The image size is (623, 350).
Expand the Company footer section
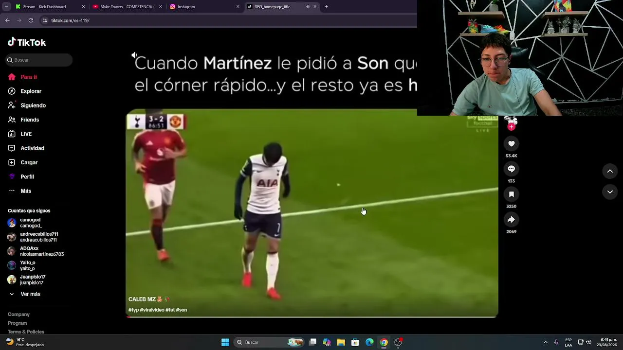[x=18, y=315]
